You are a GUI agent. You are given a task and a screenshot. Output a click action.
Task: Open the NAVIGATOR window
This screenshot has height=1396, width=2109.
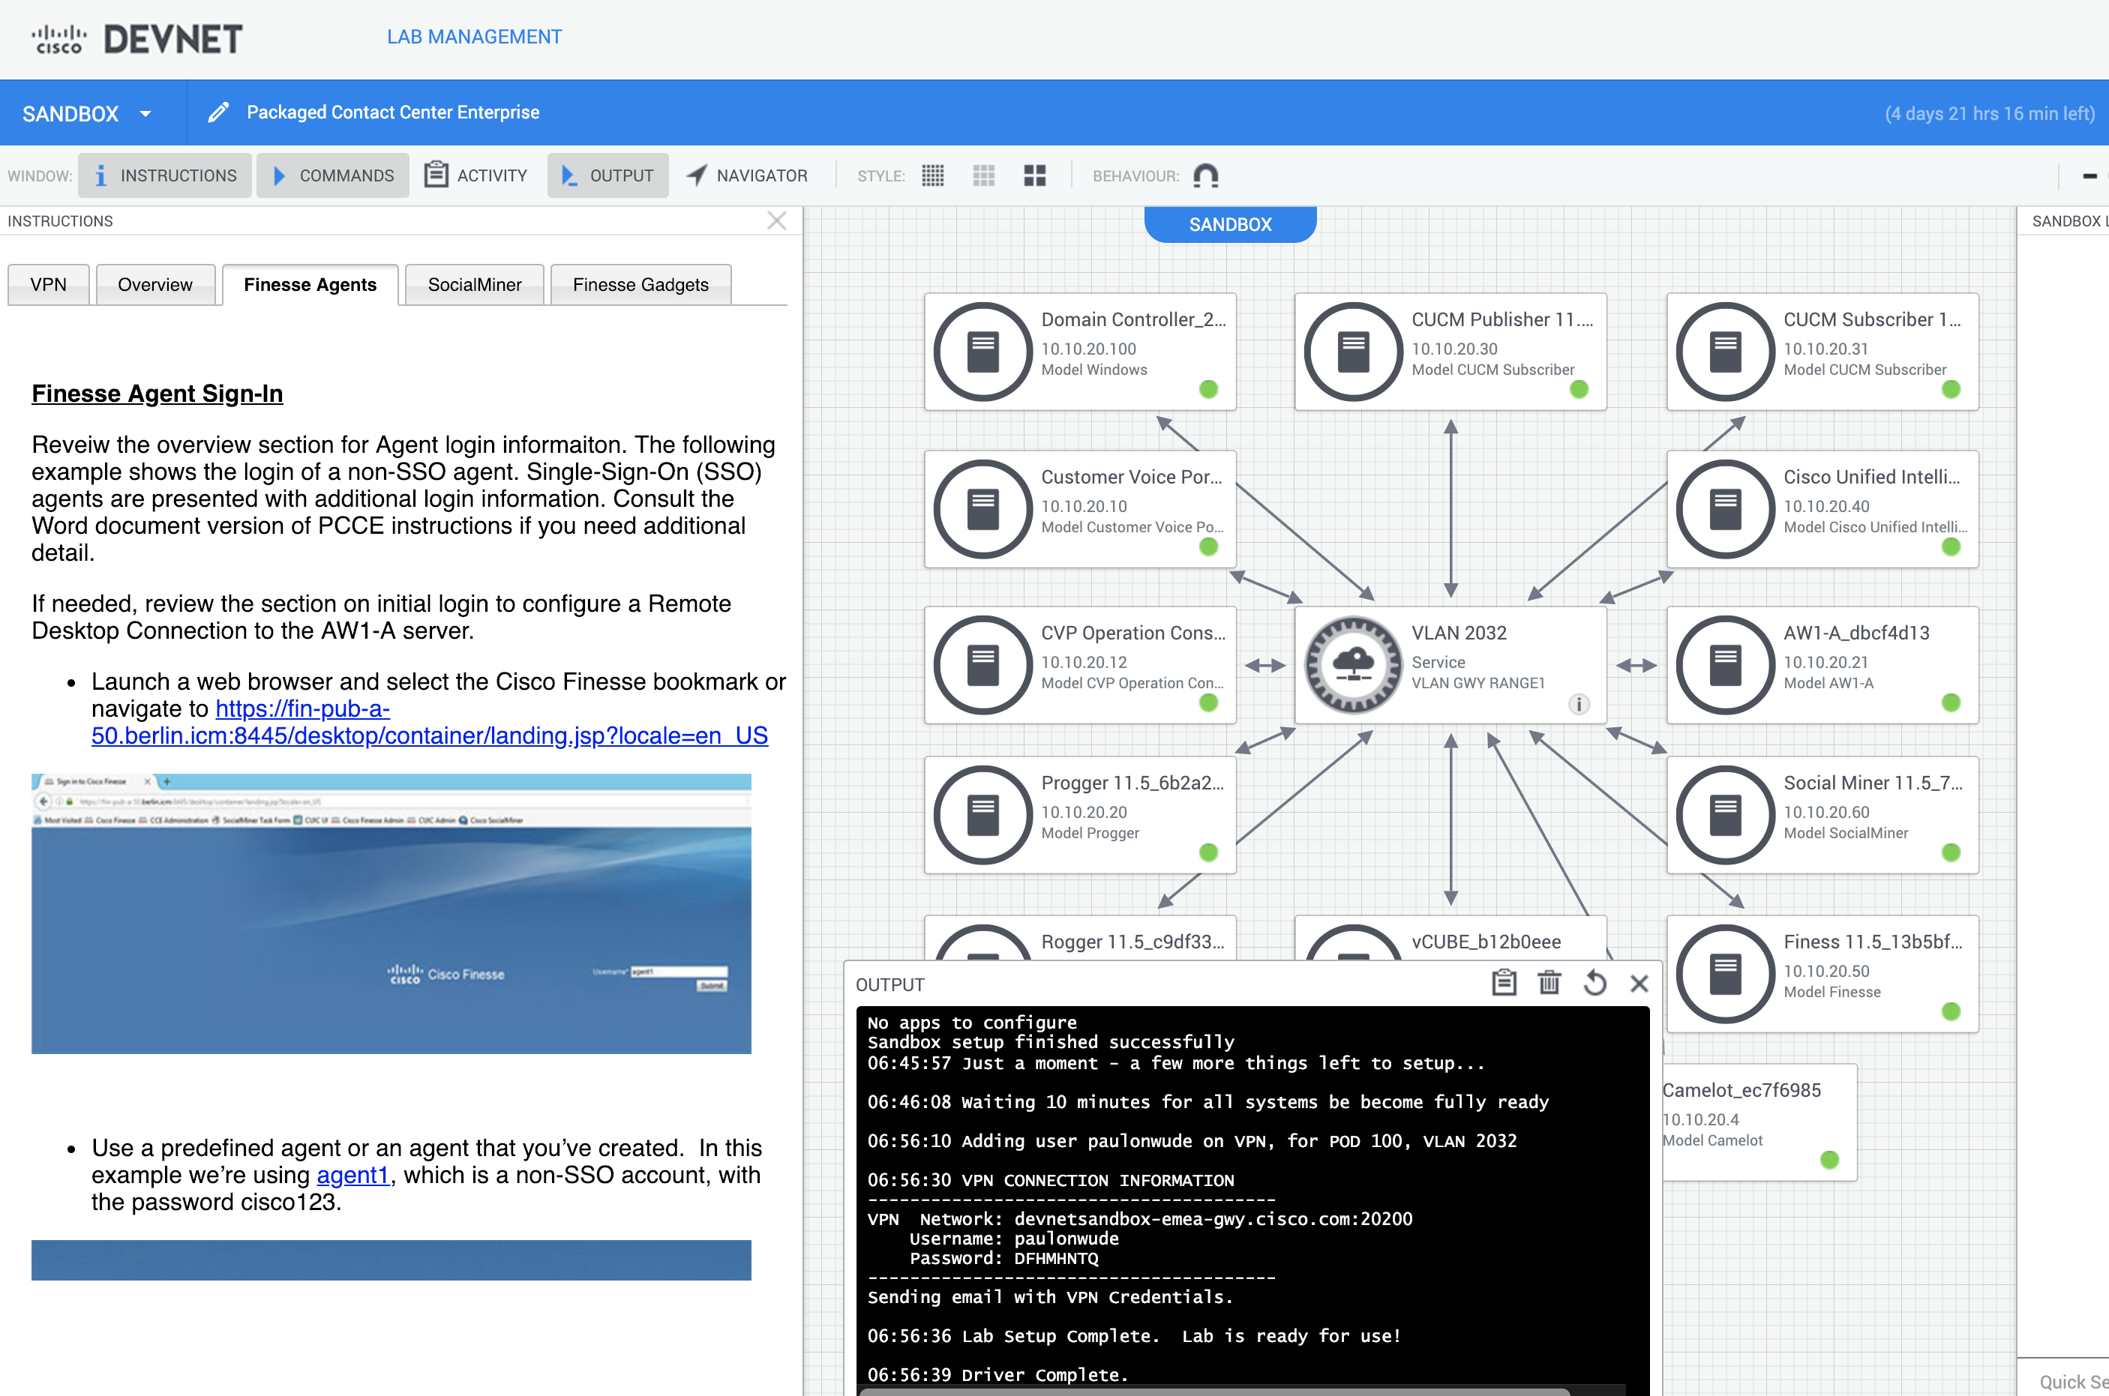[747, 175]
